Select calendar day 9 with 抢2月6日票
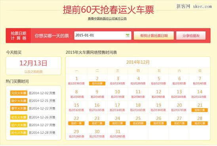 click(97, 94)
